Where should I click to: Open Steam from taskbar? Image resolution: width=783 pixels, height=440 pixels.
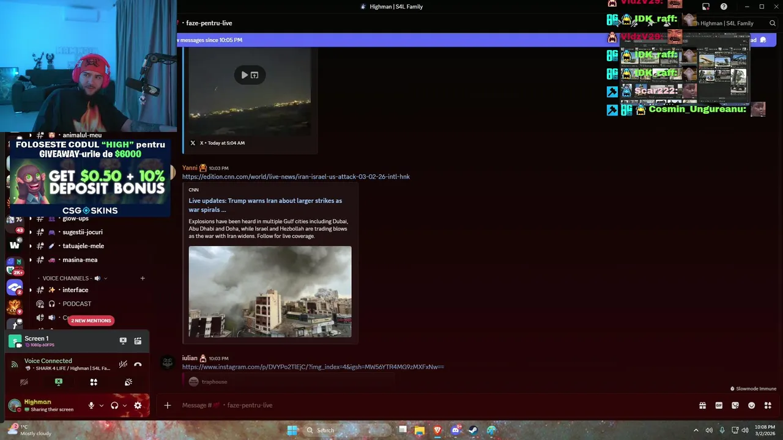click(x=473, y=430)
